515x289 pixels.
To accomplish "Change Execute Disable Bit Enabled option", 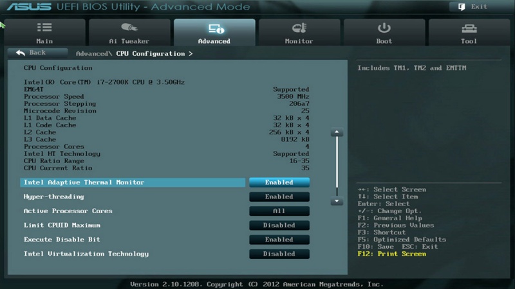I will coord(279,240).
